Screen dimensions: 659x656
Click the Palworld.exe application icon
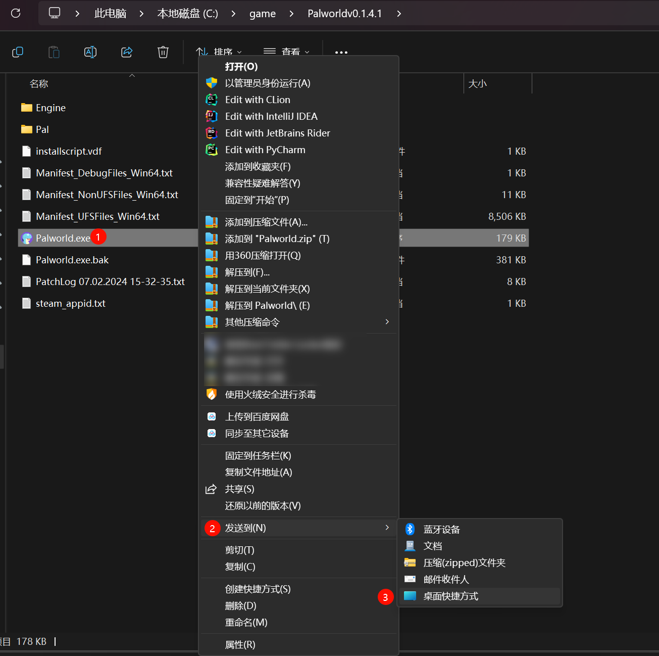pyautogui.click(x=27, y=238)
